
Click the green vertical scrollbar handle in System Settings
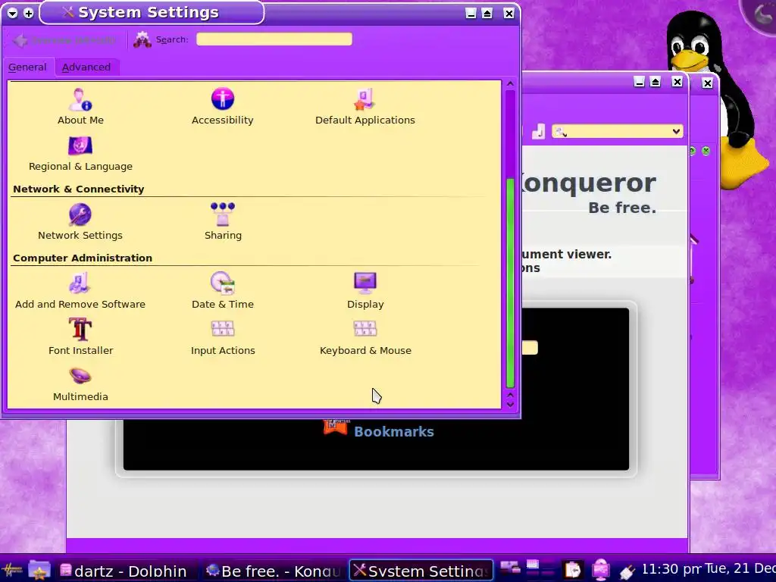click(x=510, y=283)
